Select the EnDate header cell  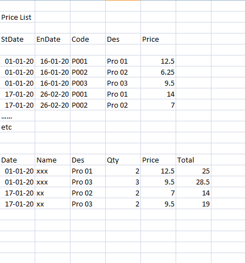[x=52, y=39]
